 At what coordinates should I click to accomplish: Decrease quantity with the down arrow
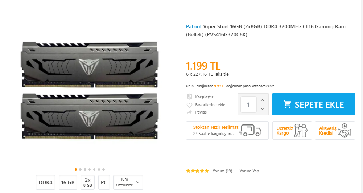[x=262, y=109]
